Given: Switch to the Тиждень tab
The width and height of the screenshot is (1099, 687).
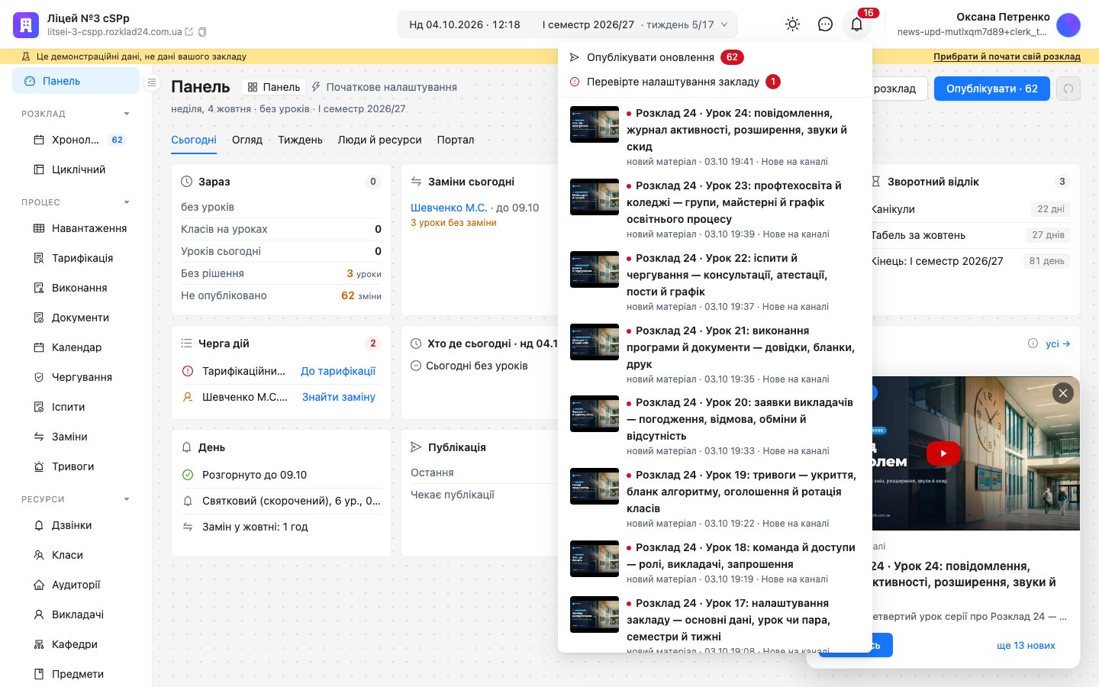Looking at the screenshot, I should tap(300, 140).
